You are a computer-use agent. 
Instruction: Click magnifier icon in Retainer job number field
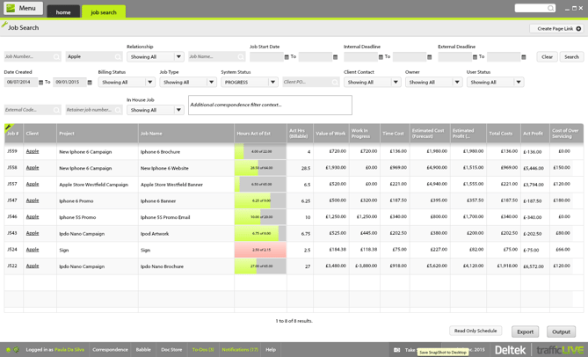(118, 110)
